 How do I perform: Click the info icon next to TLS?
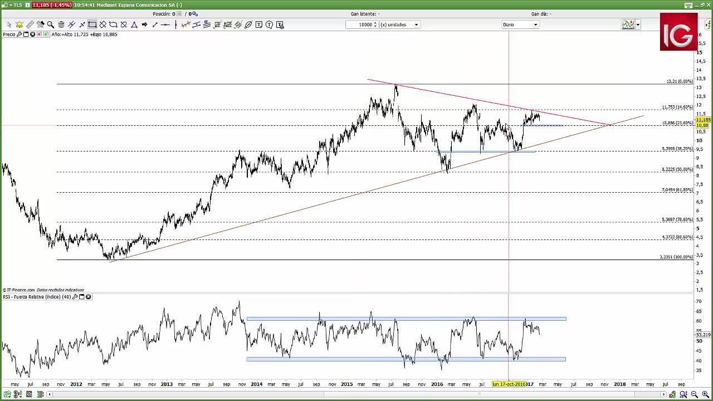click(x=27, y=5)
